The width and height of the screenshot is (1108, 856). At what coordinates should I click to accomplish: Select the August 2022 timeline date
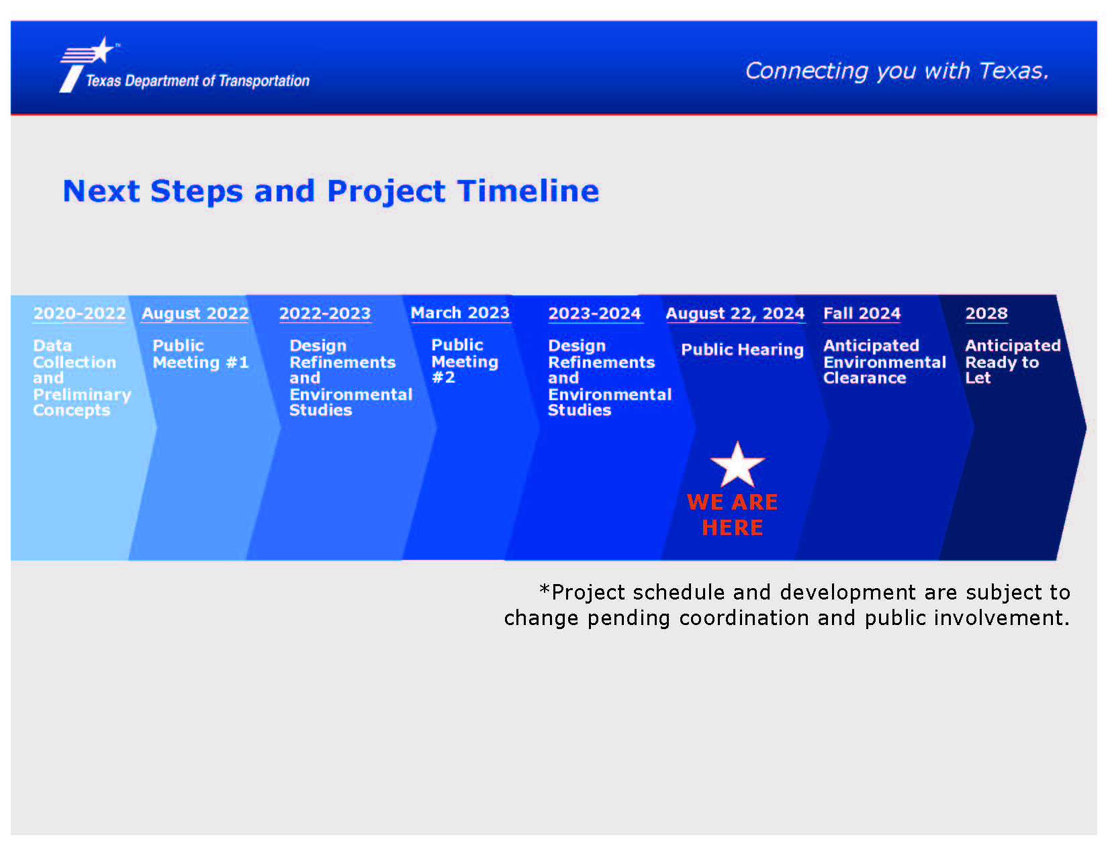pos(195,314)
